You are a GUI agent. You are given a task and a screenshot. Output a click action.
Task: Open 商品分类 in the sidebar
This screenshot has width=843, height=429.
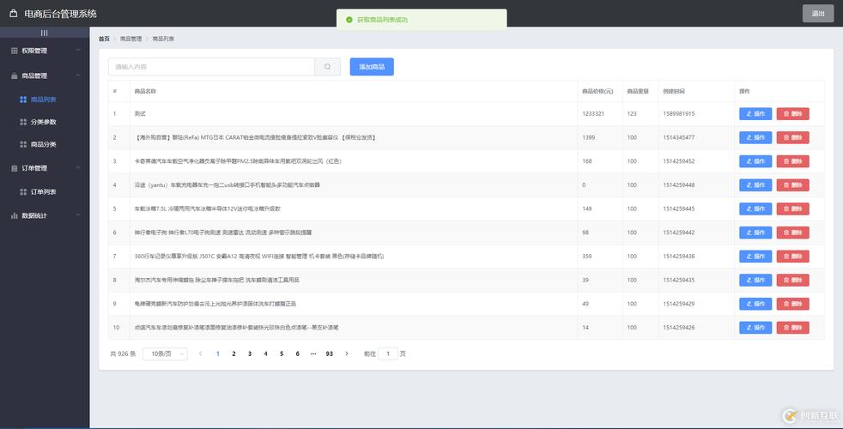point(44,144)
